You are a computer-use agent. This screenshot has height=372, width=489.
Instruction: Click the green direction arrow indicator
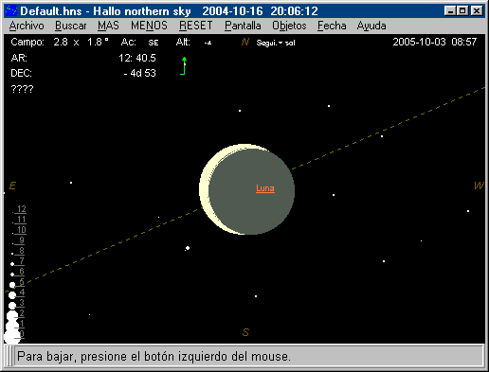click(184, 65)
